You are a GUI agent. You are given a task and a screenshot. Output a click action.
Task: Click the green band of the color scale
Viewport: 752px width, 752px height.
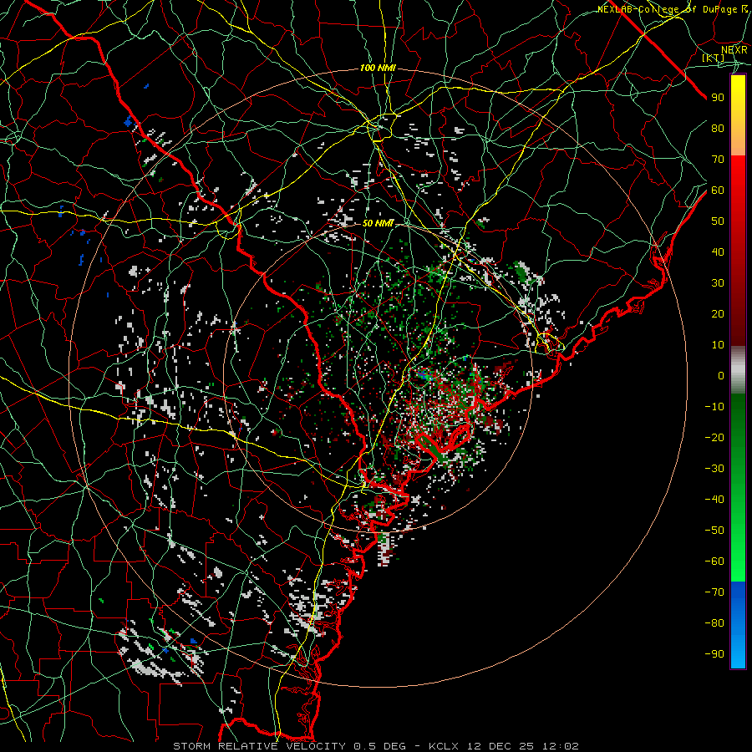[738, 487]
